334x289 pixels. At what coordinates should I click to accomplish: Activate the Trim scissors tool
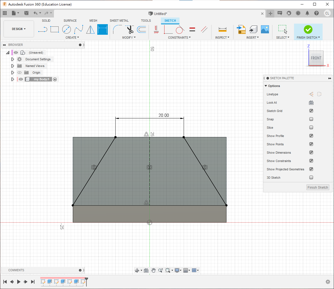tap(130, 29)
